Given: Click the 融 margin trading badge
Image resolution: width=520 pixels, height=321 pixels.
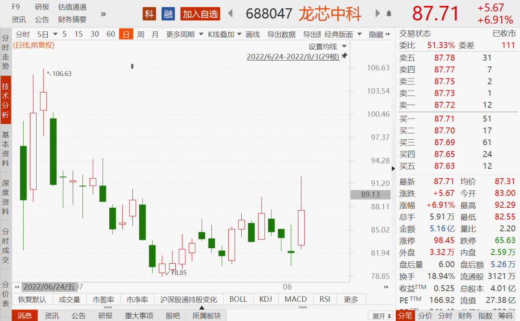Looking at the screenshot, I should [x=168, y=14].
